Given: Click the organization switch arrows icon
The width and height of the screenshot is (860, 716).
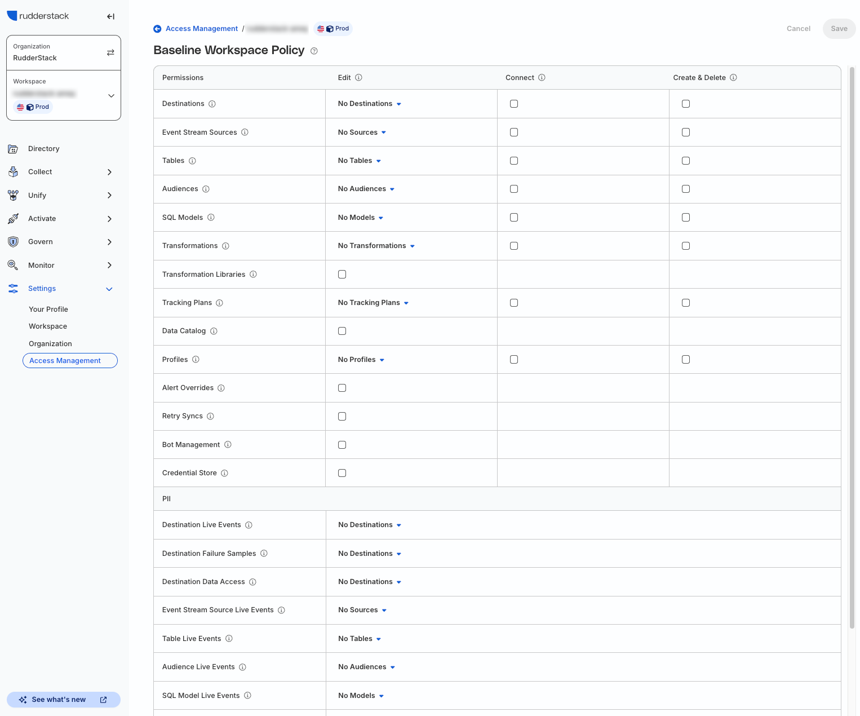Looking at the screenshot, I should 110,52.
